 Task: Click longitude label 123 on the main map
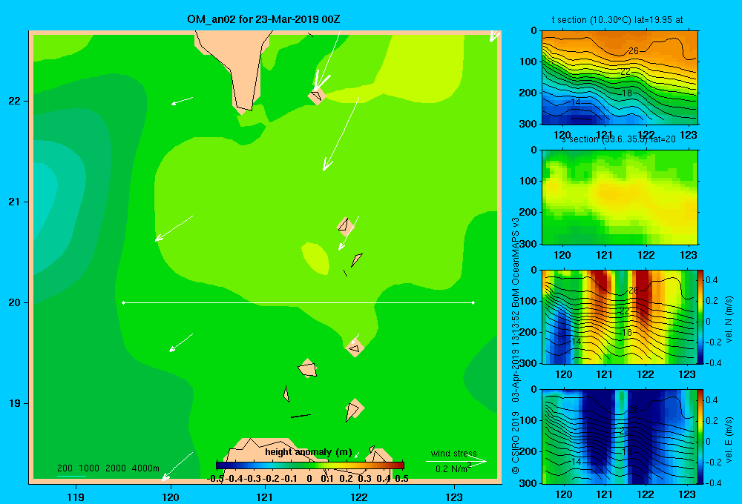click(454, 497)
